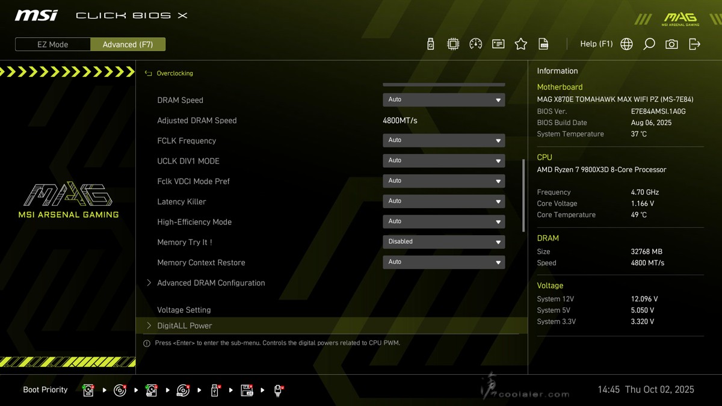
Task: Open the Memory Try It ! dropdown
Action: [443, 242]
